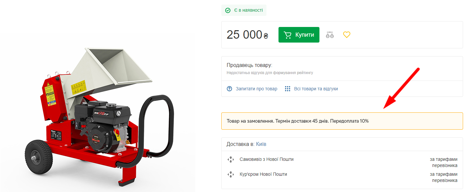Viewport: 466px width, 192px height.
Task: Click the Недостатньо відгуків rating note
Action: 270,73
